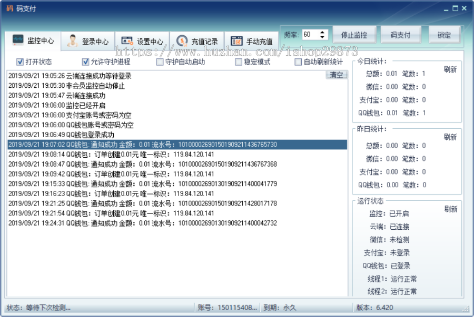Click the 码支付 app logo in title bar

9,8
